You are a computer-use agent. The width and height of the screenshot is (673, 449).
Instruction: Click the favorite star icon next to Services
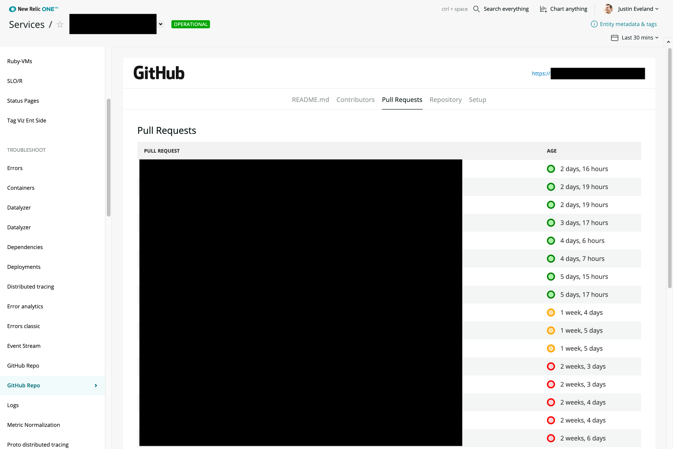(60, 25)
